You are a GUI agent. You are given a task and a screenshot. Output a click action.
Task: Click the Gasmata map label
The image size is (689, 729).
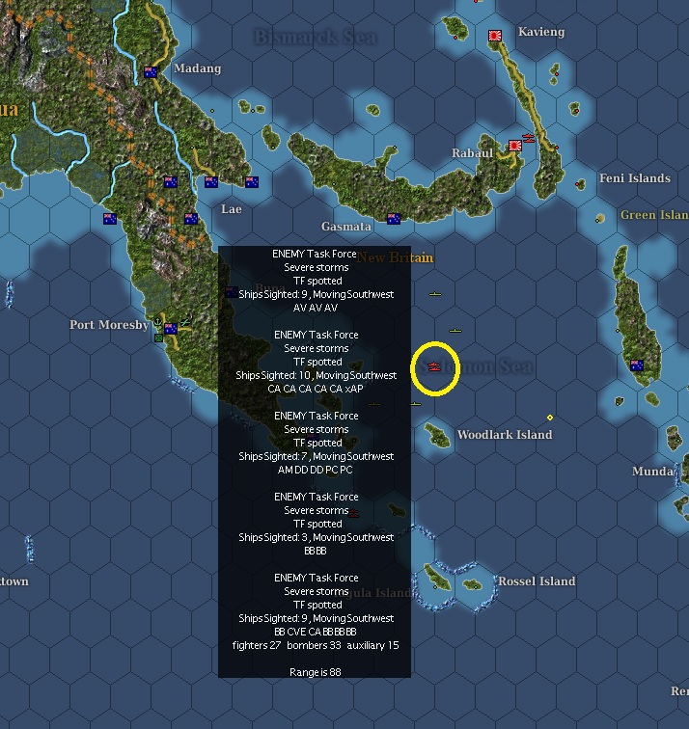[346, 227]
